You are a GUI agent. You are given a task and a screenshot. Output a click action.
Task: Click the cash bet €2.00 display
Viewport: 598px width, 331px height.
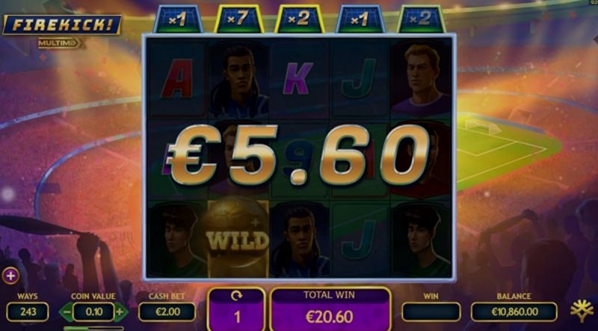coord(167,312)
